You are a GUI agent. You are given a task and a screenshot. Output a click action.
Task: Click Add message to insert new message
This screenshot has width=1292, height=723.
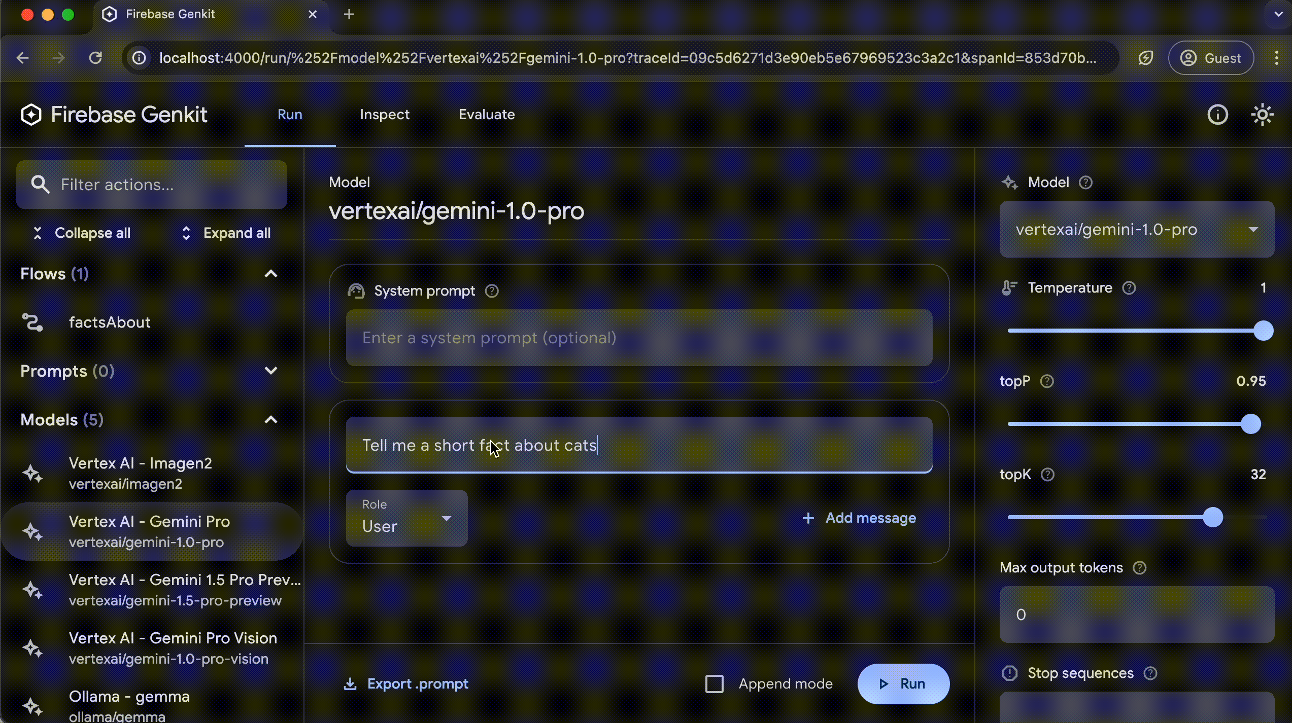pos(858,518)
